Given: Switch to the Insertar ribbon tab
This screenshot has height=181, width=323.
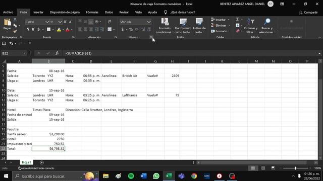Looking at the screenshot, I should pyautogui.click(x=38, y=12).
